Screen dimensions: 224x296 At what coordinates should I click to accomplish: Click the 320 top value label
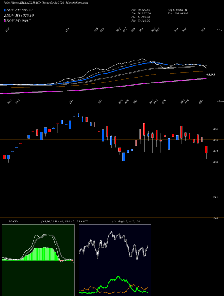[x=96, y=30]
